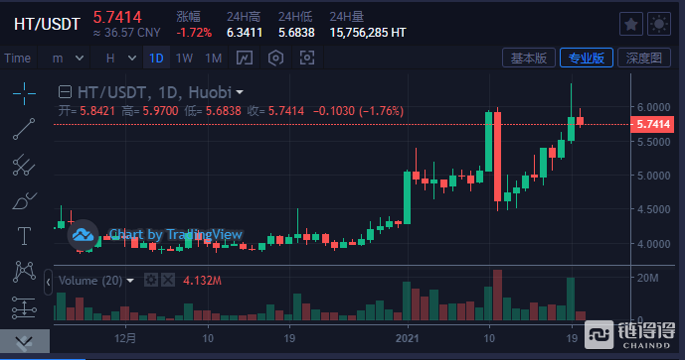The image size is (685, 360).
Task: Open chart settings hexagon icon
Action: pyautogui.click(x=275, y=58)
